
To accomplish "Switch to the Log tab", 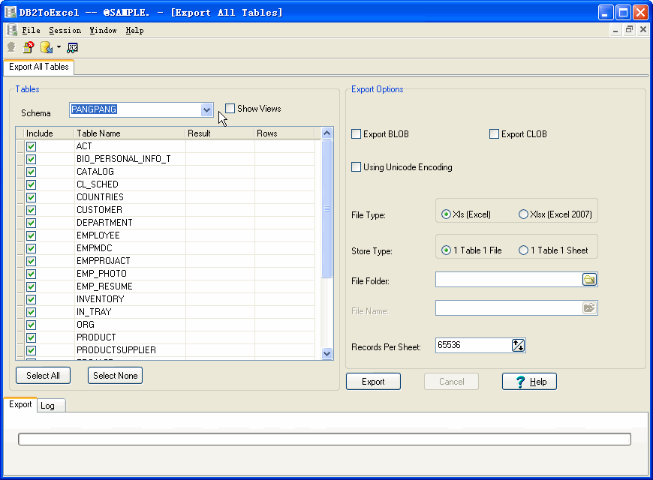I will pyautogui.click(x=51, y=406).
